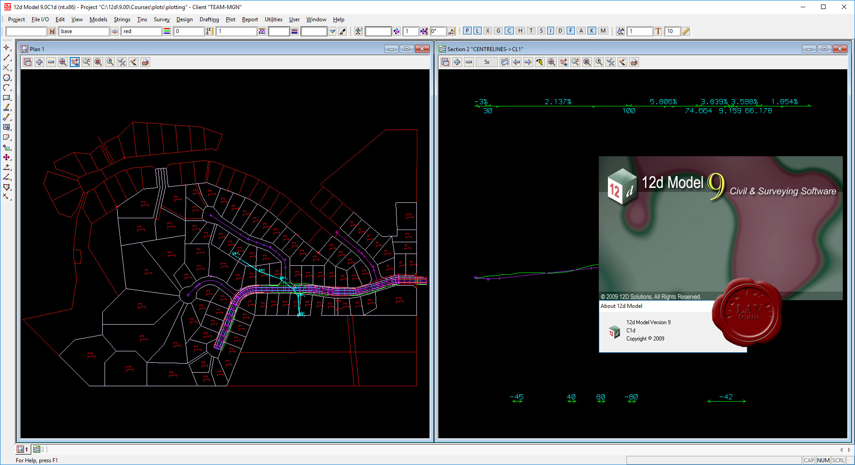Open the Z-value options icon

pyautogui.click(x=210, y=31)
